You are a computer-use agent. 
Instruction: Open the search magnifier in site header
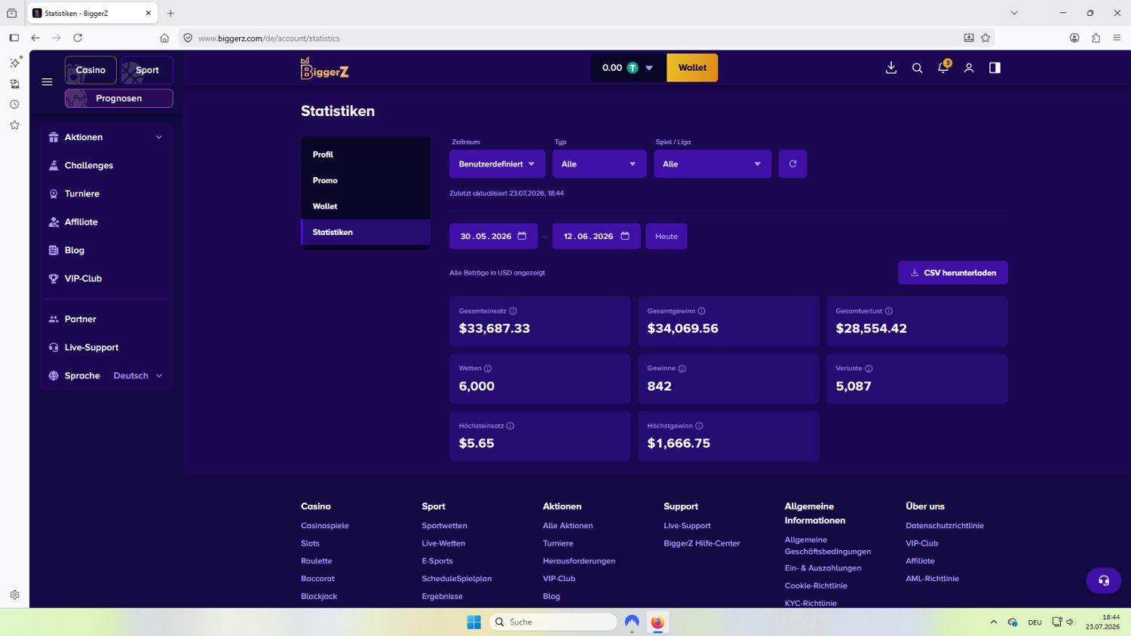pos(917,68)
